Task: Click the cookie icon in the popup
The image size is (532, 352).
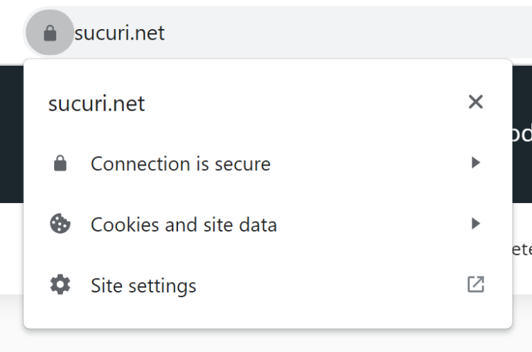Action: (60, 224)
